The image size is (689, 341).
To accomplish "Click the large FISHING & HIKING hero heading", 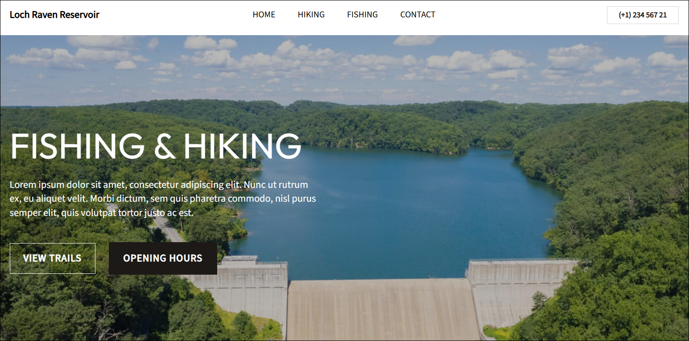I will pos(156,146).
